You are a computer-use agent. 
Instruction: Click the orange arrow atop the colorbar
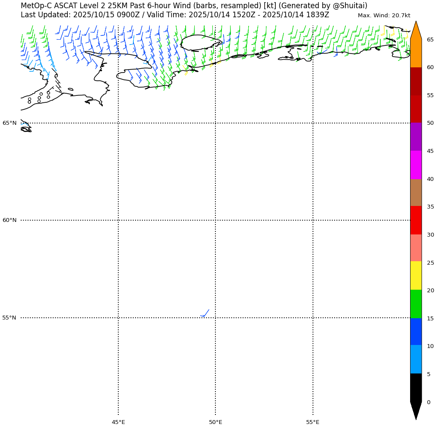(x=416, y=31)
